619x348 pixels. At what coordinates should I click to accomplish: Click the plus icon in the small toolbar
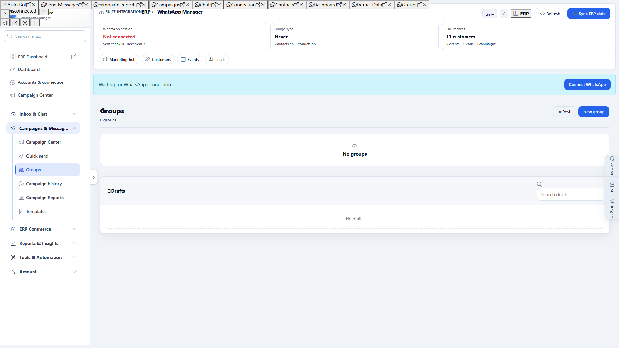coord(35,23)
